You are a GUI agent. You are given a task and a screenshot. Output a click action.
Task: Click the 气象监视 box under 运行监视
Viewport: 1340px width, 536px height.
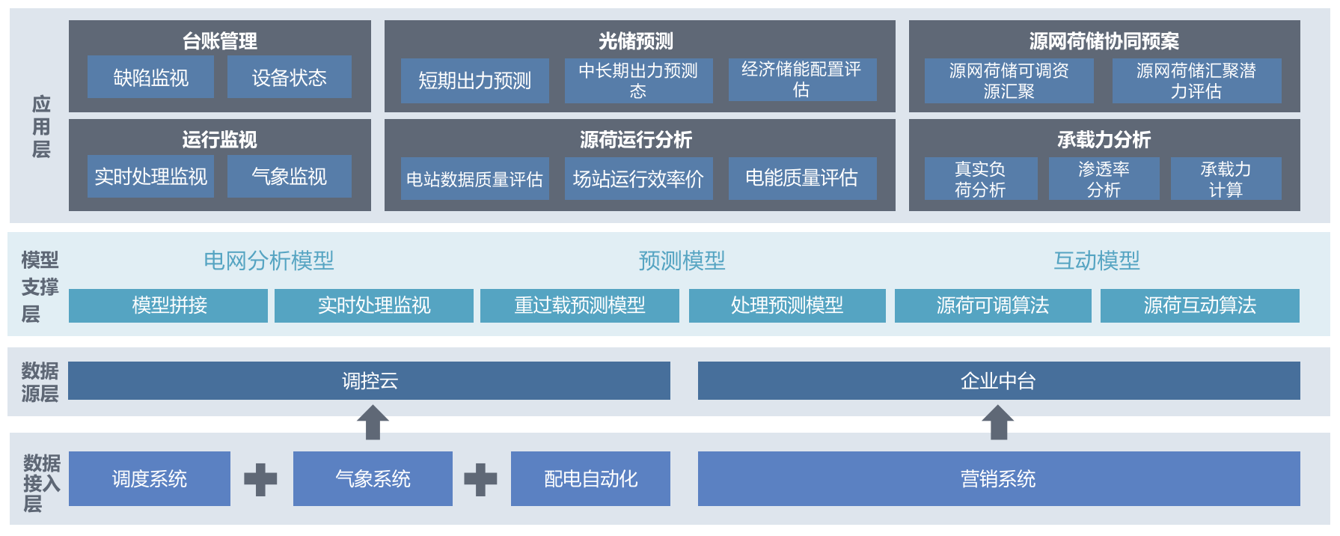[x=289, y=177]
